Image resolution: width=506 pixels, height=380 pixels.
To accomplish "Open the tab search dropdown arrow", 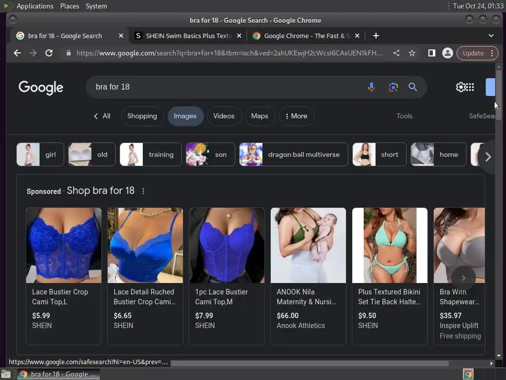I will [491, 36].
